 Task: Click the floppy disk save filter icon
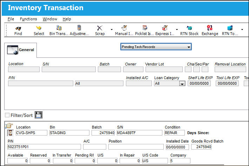point(39,115)
